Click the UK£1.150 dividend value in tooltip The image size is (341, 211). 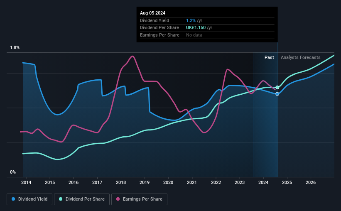(196, 28)
